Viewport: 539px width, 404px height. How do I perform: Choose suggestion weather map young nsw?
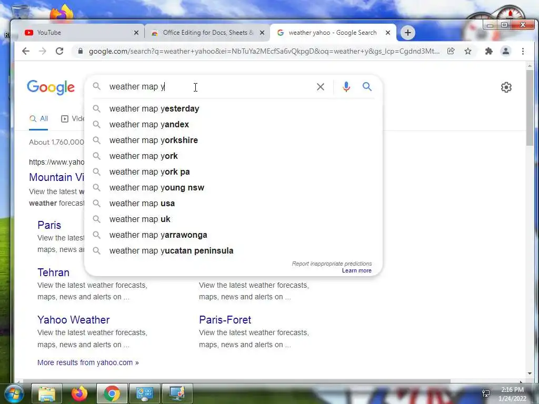click(x=233, y=188)
